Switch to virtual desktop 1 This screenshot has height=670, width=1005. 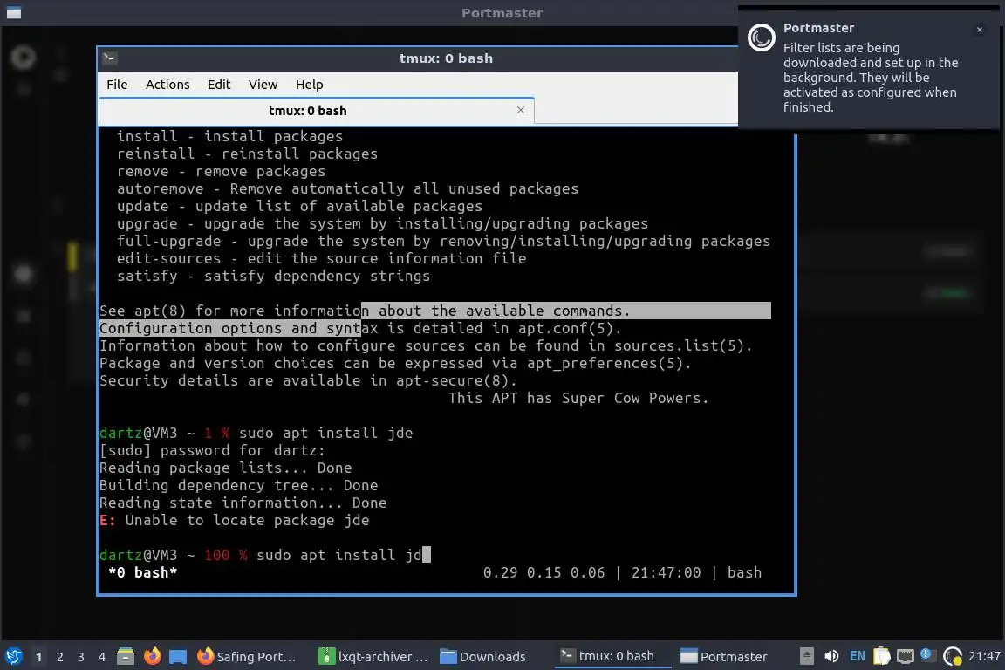point(39,657)
